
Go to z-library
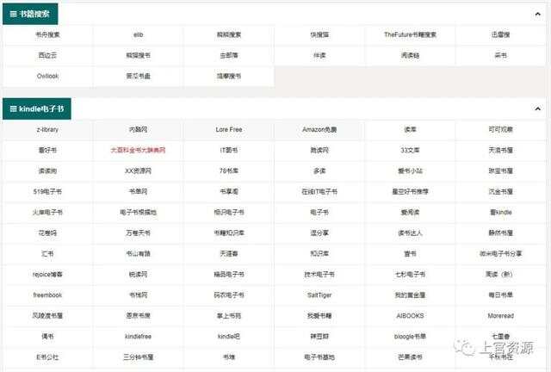[48, 129]
